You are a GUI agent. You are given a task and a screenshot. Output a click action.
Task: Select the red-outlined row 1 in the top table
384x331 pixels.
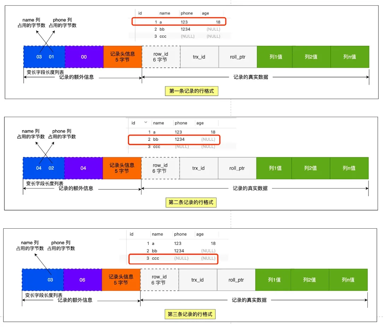tap(179, 22)
